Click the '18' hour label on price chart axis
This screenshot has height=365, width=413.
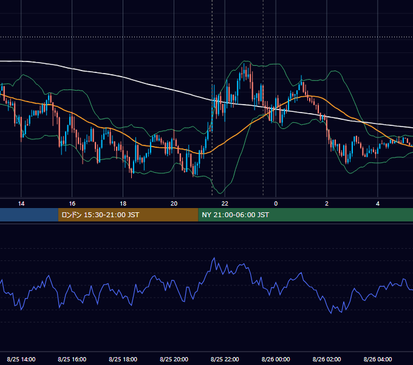[x=123, y=204]
